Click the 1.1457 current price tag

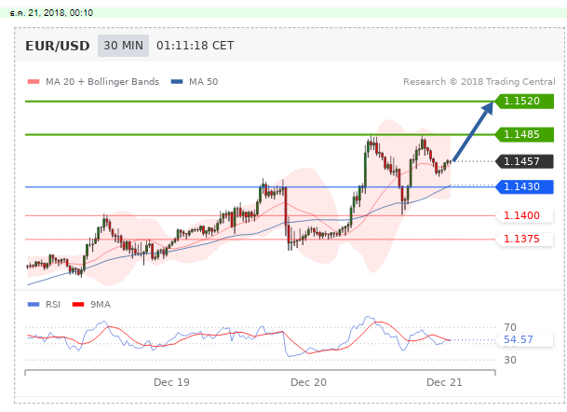[x=524, y=161]
